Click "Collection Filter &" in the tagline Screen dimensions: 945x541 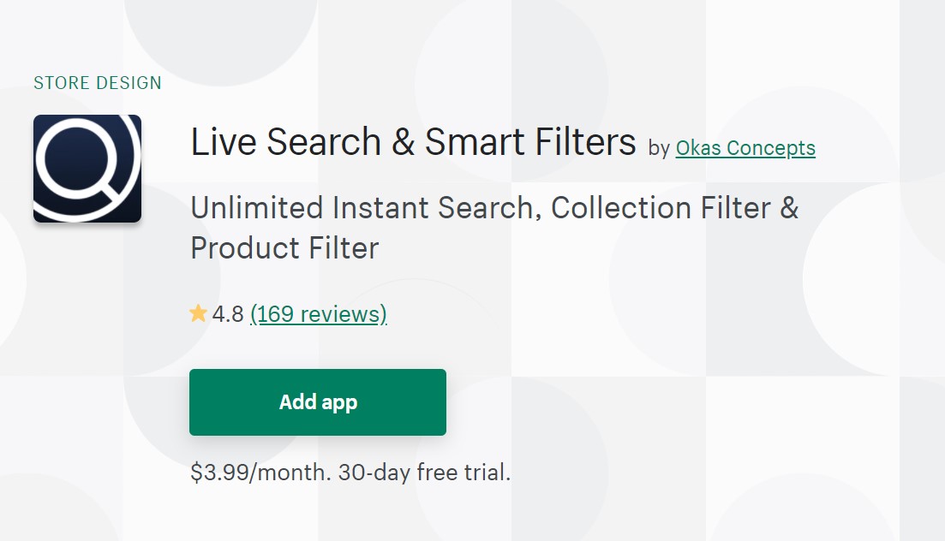pyautogui.click(x=675, y=208)
